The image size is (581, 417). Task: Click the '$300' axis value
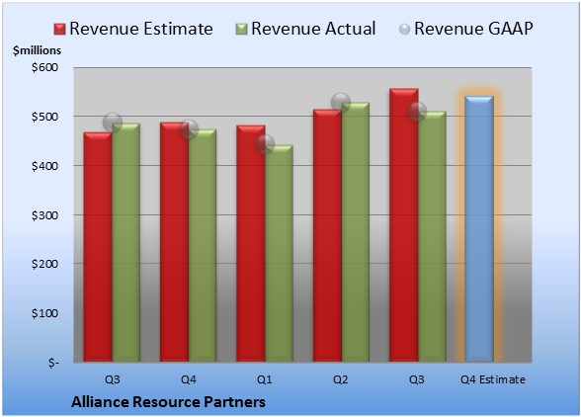(44, 215)
